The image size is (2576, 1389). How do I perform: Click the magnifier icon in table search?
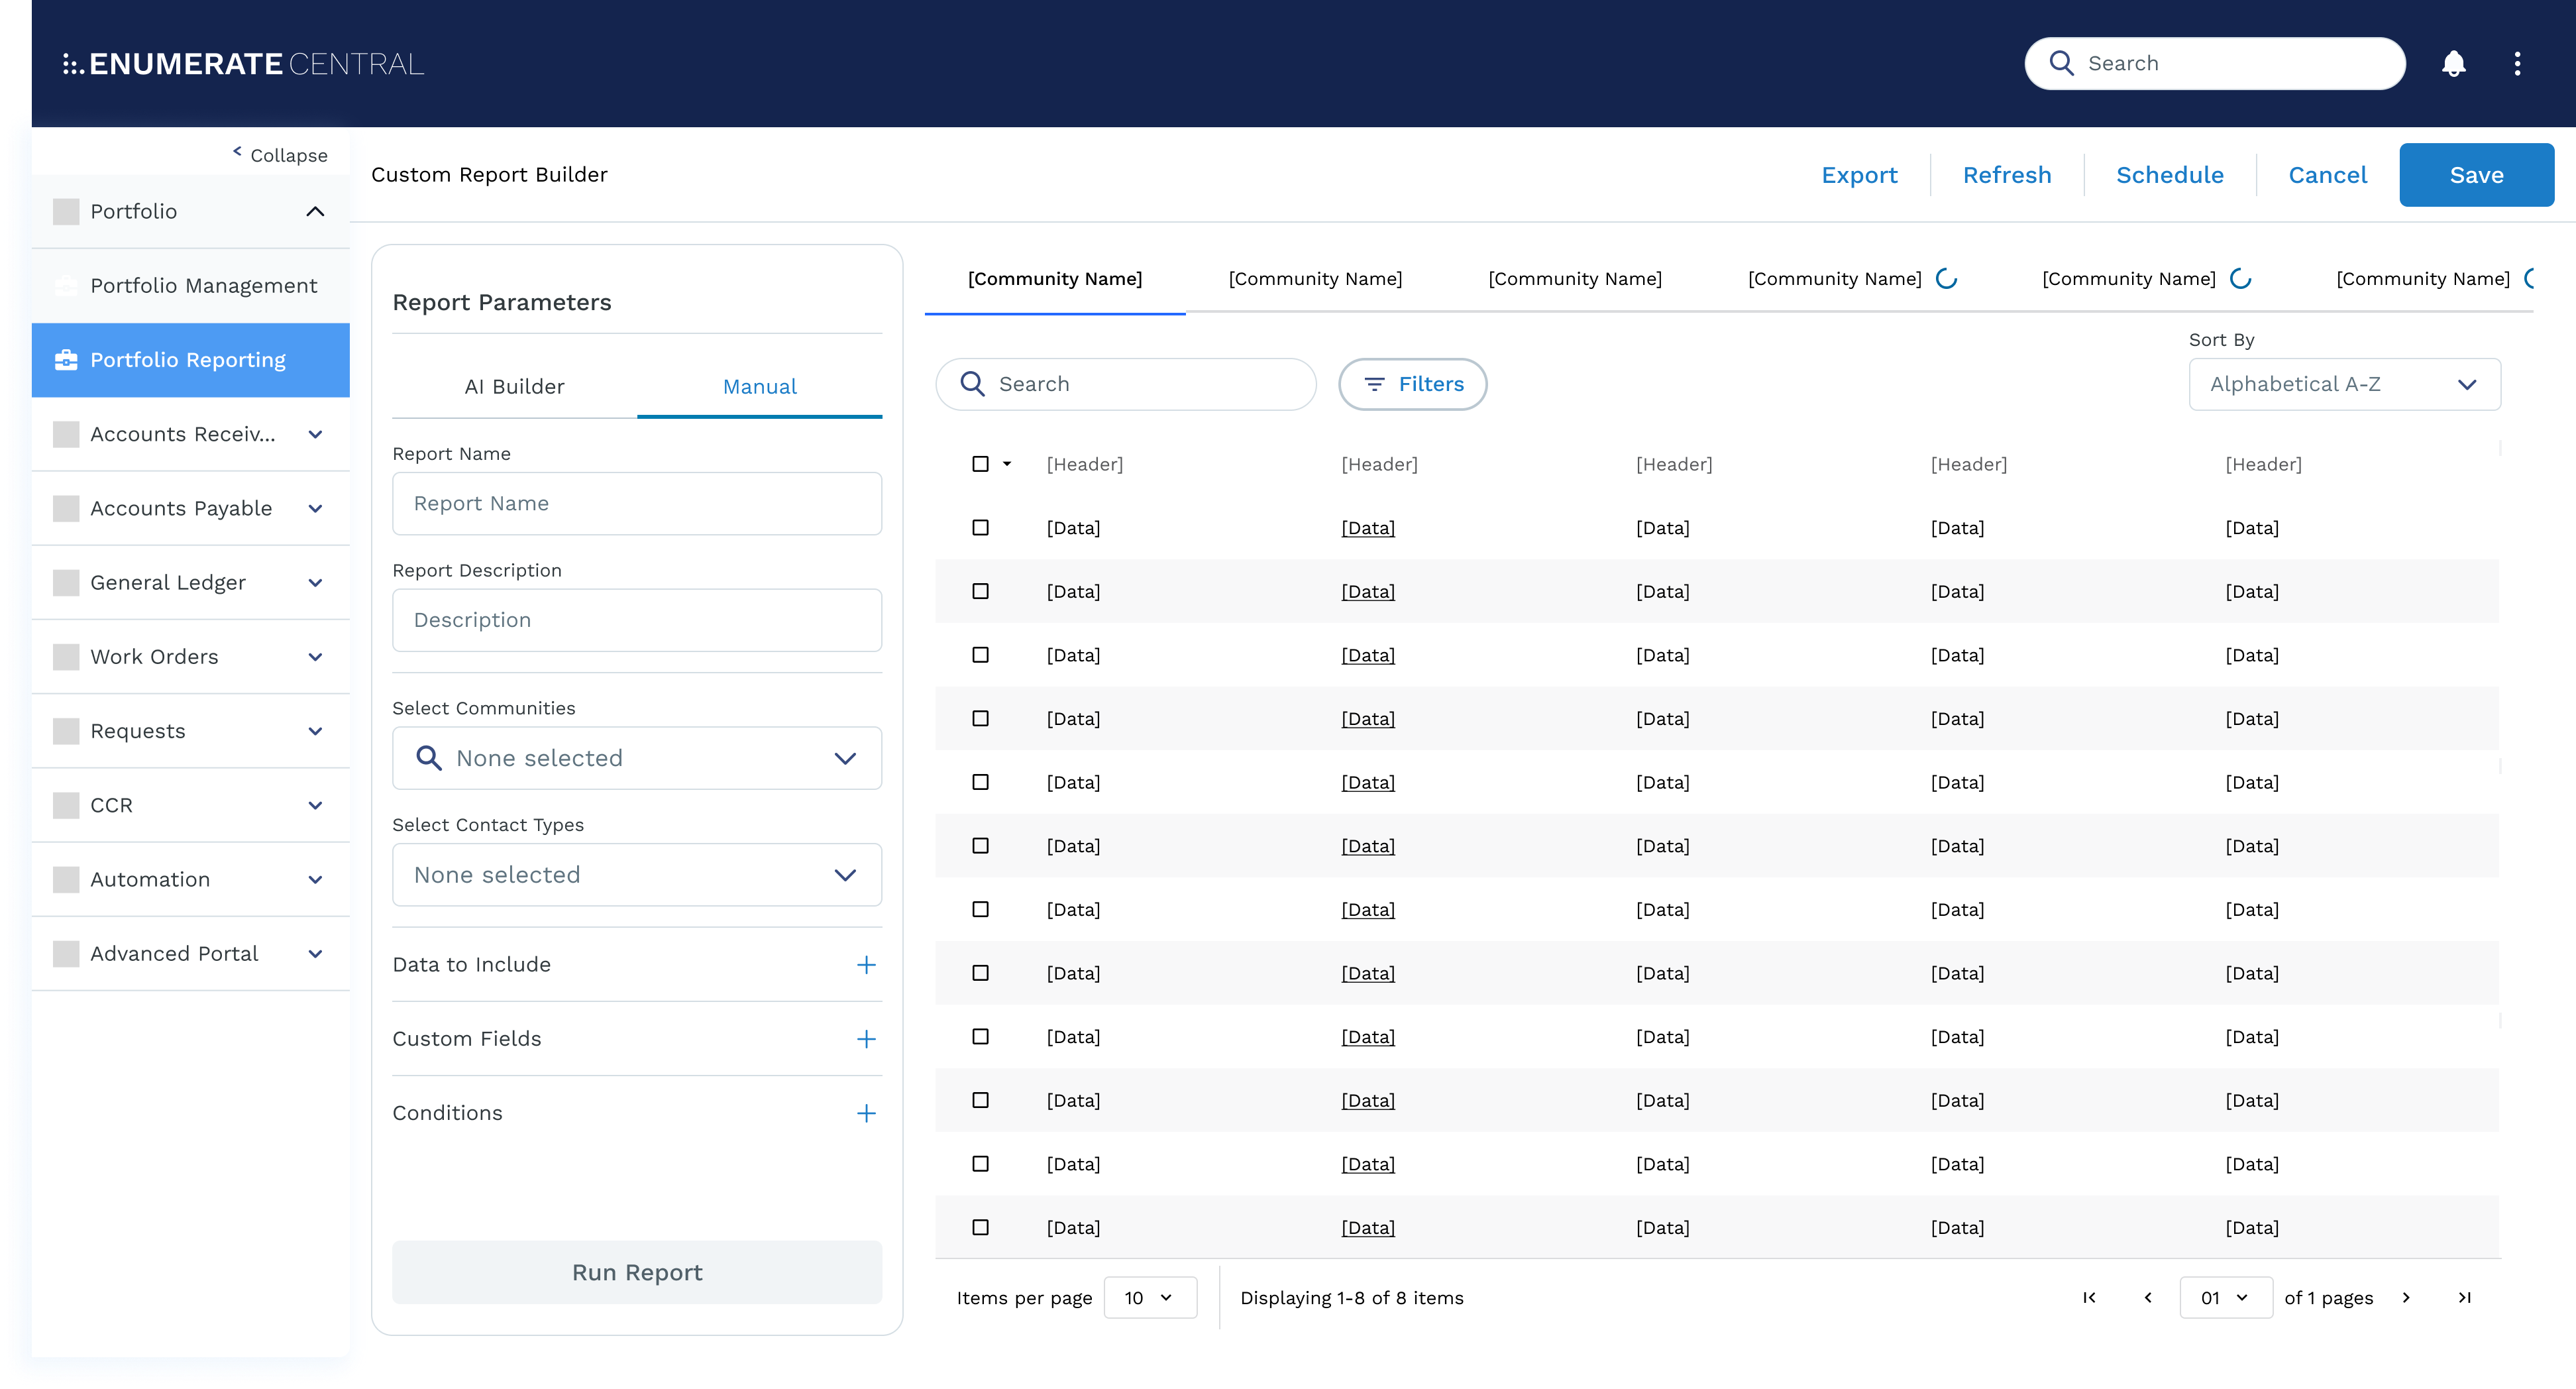coord(972,384)
